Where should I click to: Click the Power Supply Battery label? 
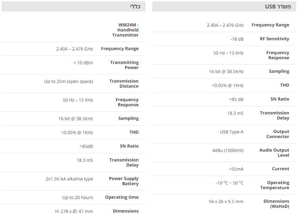coord(124,181)
